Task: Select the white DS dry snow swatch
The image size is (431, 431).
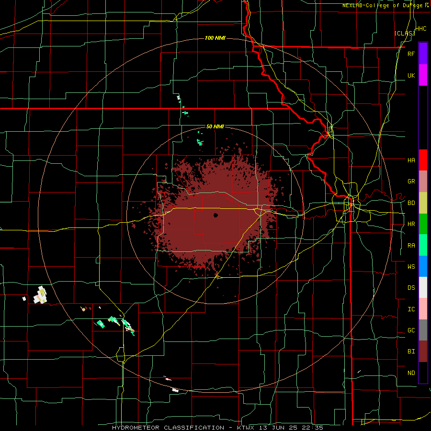Action: tap(423, 287)
